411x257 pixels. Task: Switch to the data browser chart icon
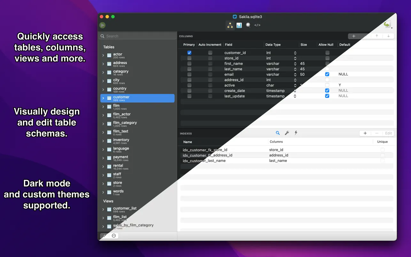point(239,25)
